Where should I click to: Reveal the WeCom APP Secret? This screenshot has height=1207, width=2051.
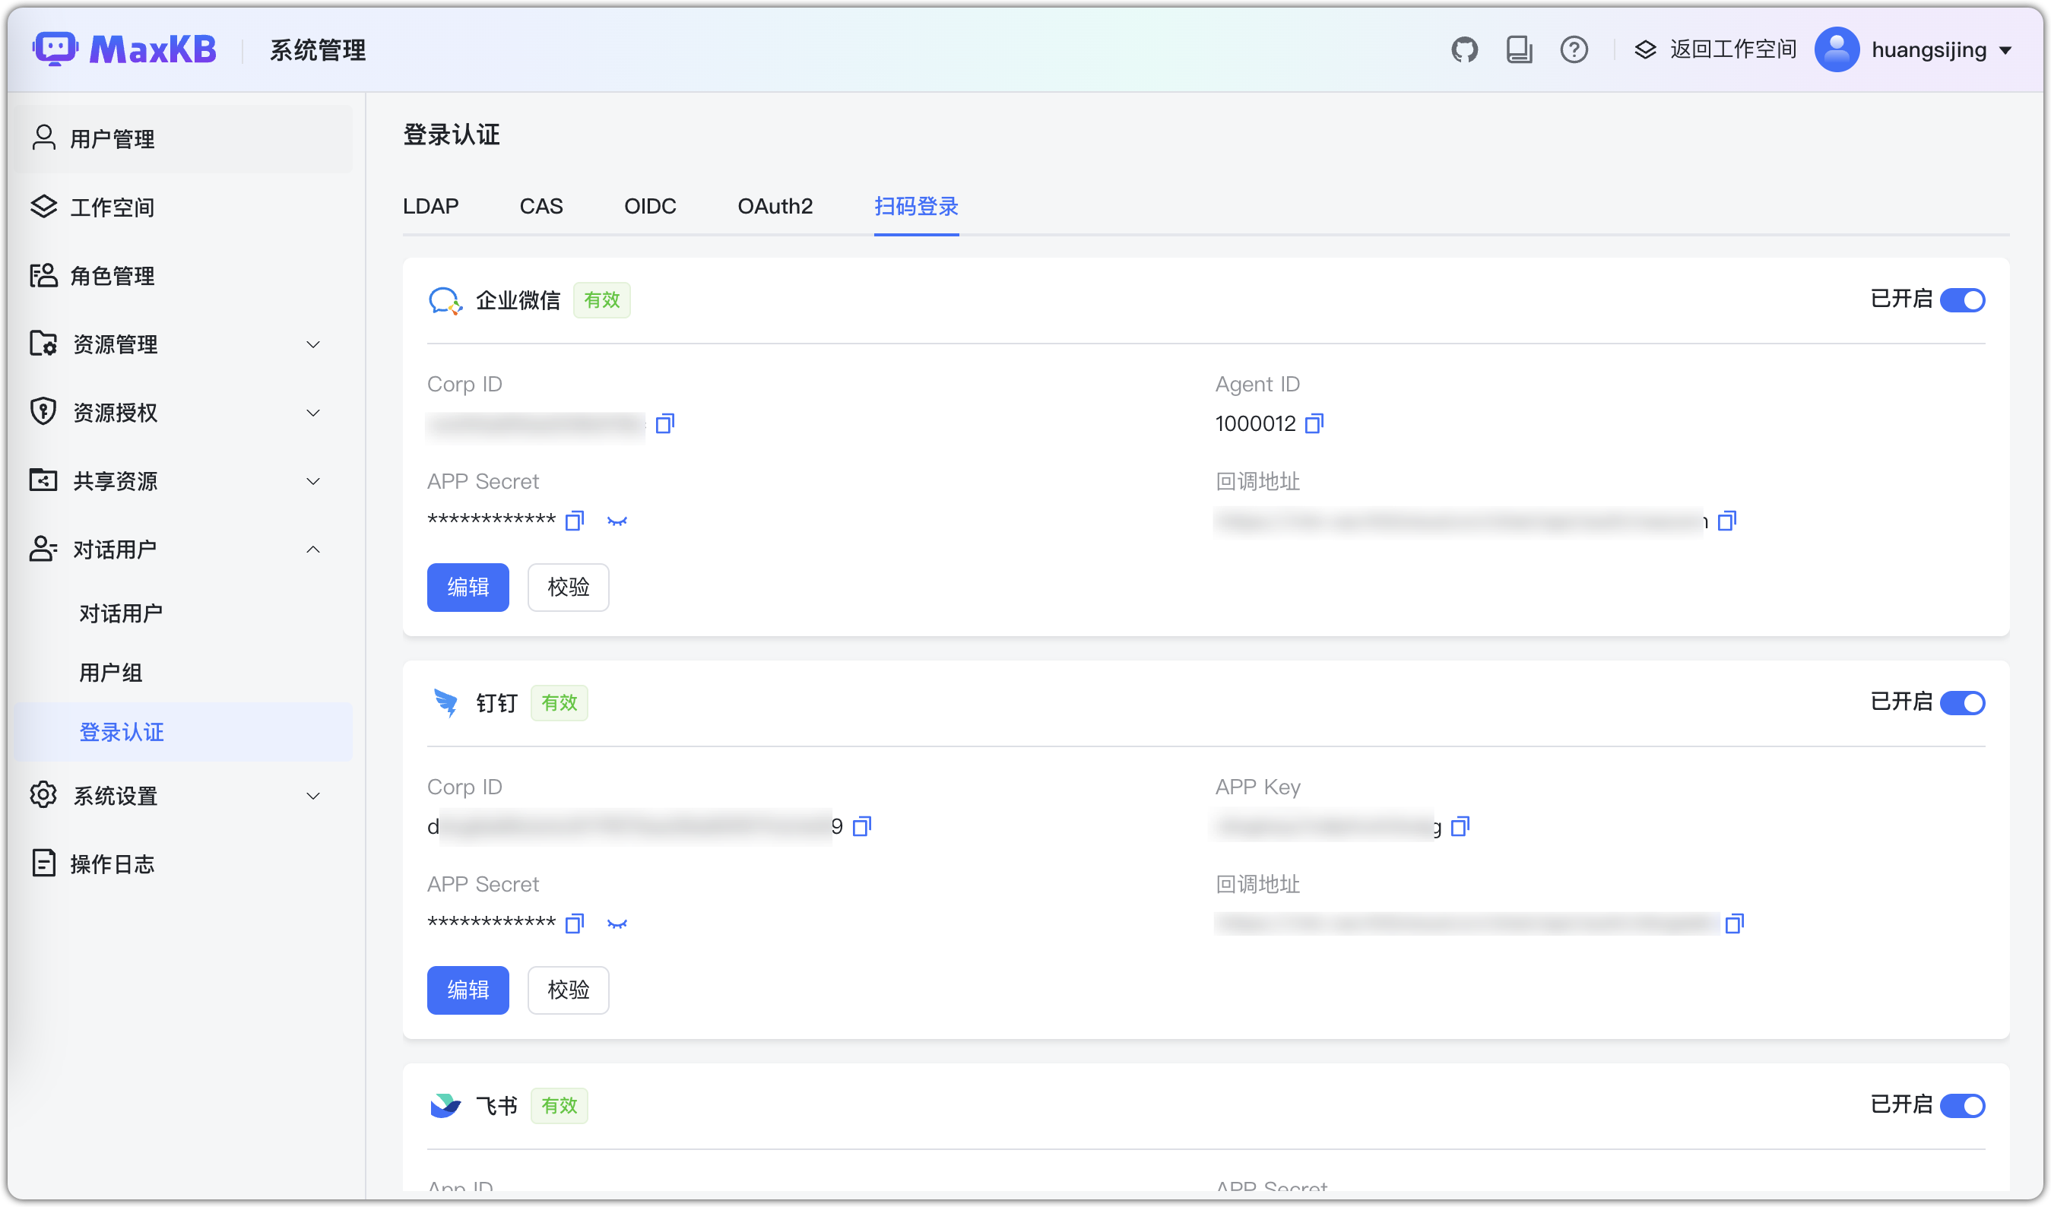617,521
